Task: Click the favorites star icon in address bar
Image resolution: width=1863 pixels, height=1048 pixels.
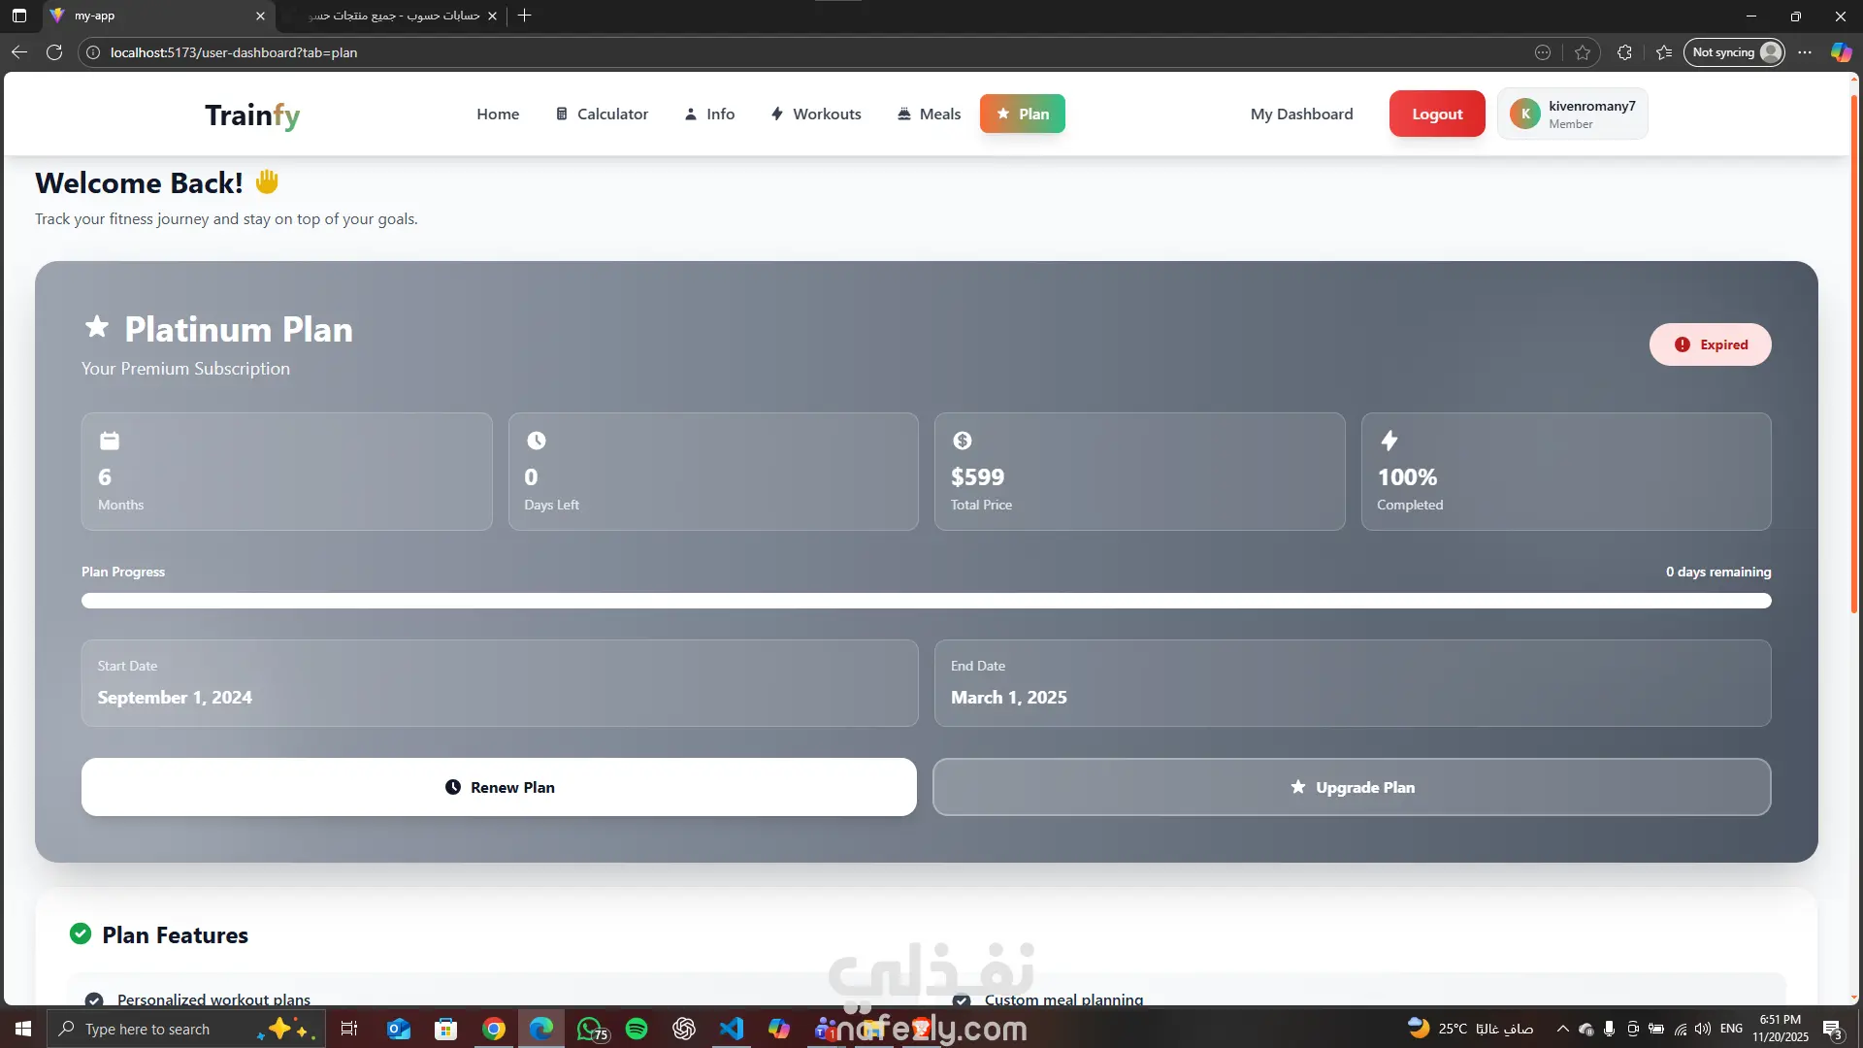Action: [1583, 52]
